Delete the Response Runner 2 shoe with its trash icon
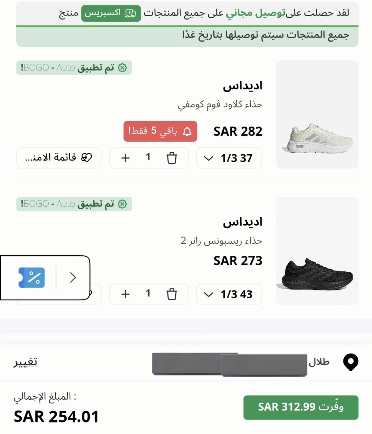 pyautogui.click(x=172, y=294)
